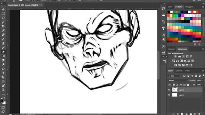Viewport: 205px width, 115px height.
Task: Select the Eraser tool
Action: click(3, 52)
